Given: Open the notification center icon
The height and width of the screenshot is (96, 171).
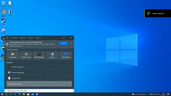Looking at the screenshot, I should coord(168,94).
